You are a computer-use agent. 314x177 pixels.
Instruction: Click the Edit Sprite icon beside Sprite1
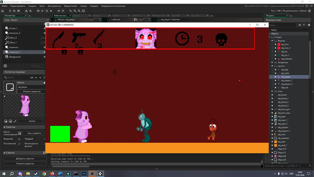pos(10,121)
